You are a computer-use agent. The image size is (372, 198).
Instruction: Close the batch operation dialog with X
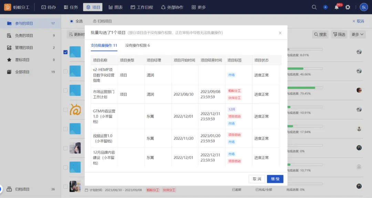click(280, 33)
